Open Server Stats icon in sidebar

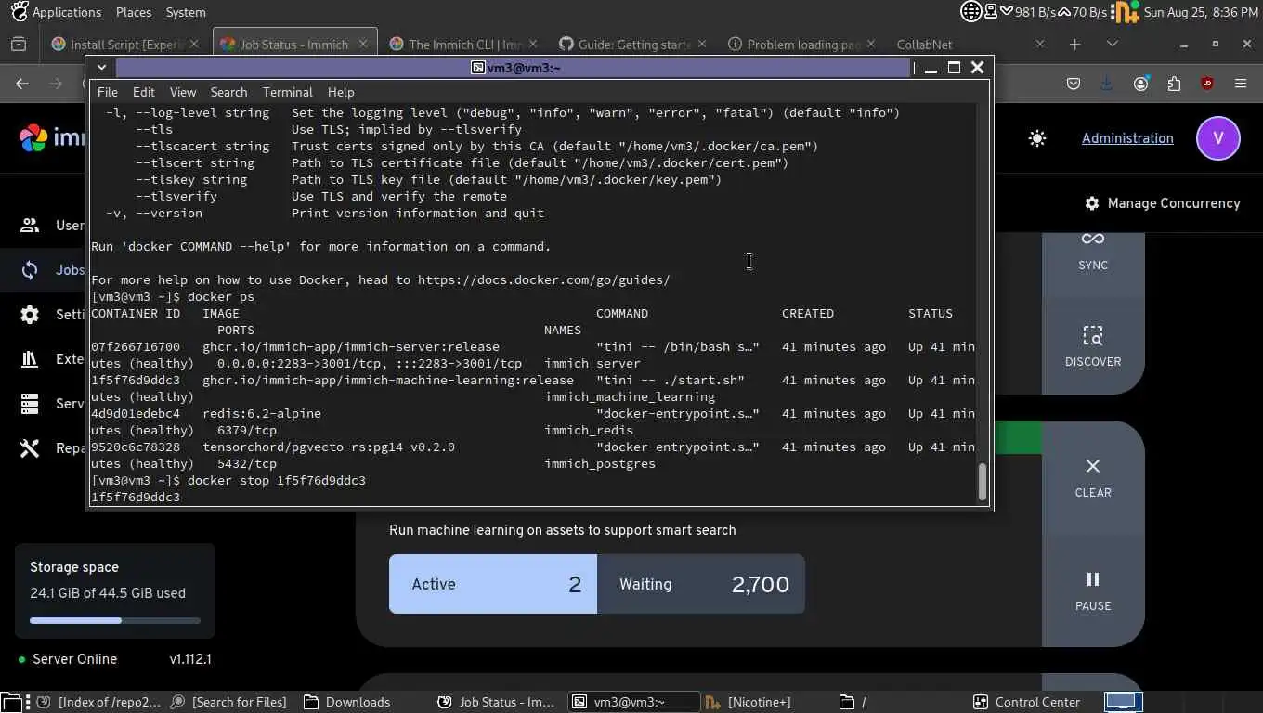[30, 404]
